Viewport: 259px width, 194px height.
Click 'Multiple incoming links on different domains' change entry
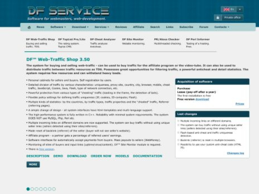(x=206, y=121)
